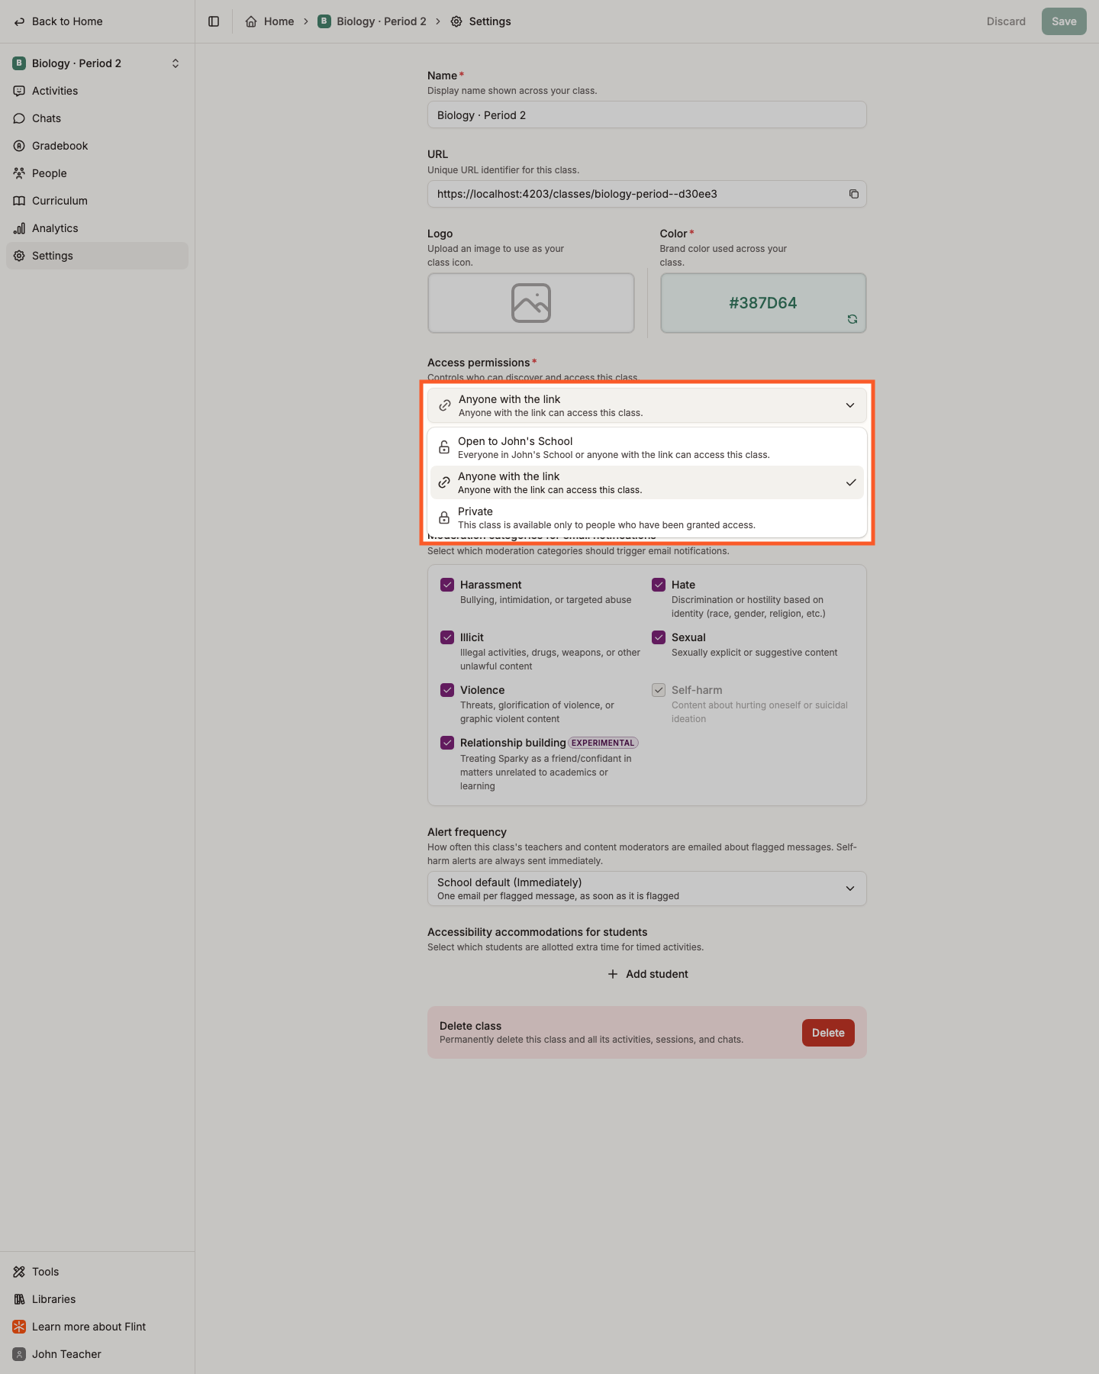Click the EXPERIMENTAL badge label

pos(603,743)
